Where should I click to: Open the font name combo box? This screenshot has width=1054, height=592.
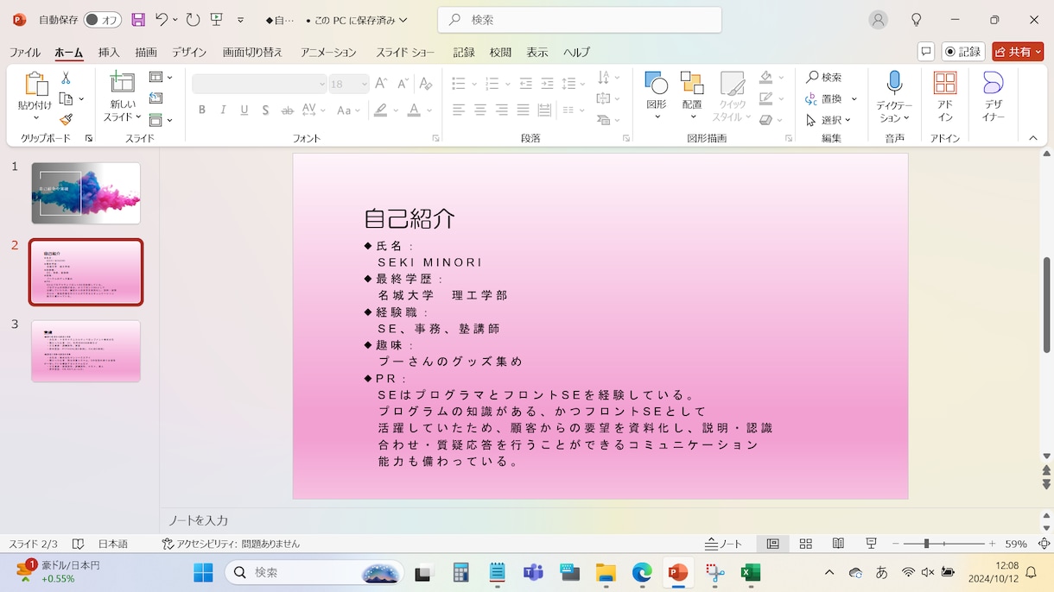point(259,84)
